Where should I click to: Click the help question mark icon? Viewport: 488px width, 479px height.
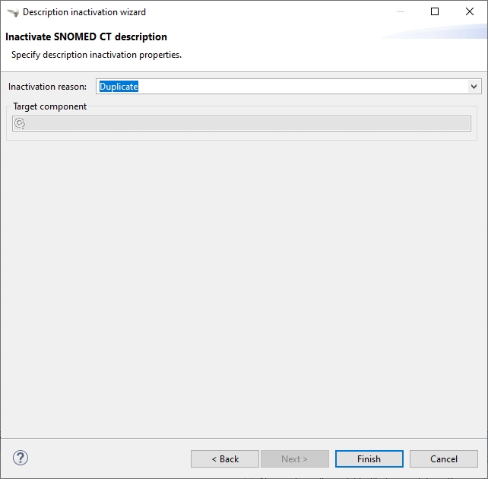click(x=21, y=458)
